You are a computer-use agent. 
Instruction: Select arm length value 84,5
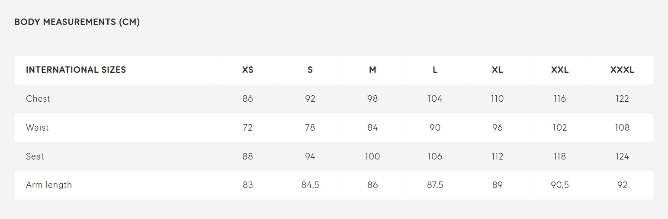[x=310, y=185]
